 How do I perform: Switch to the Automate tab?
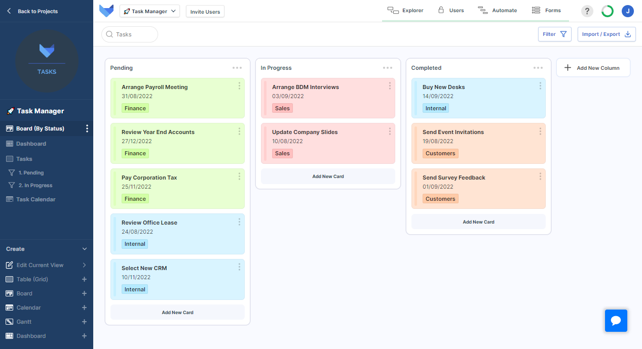coord(497,10)
